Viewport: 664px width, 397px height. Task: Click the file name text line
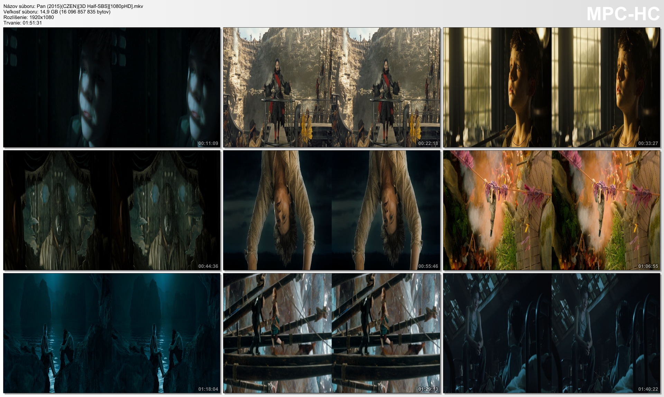(73, 6)
